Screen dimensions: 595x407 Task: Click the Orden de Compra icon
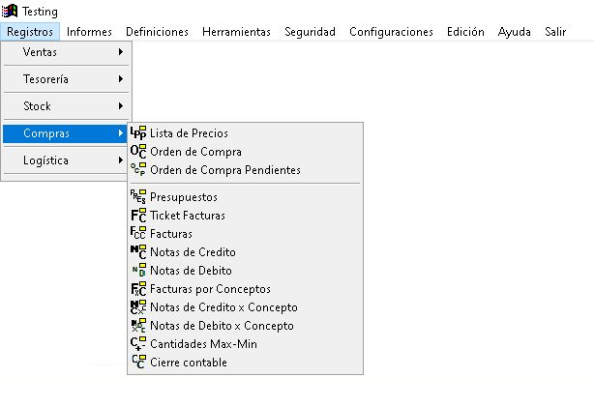137,152
